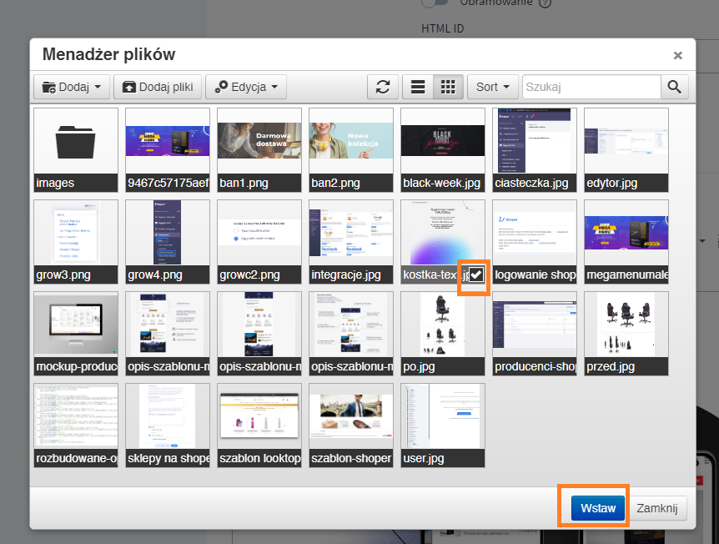Image resolution: width=719 pixels, height=544 pixels.
Task: Uncheck the kostka-text file checkbox
Action: click(475, 275)
